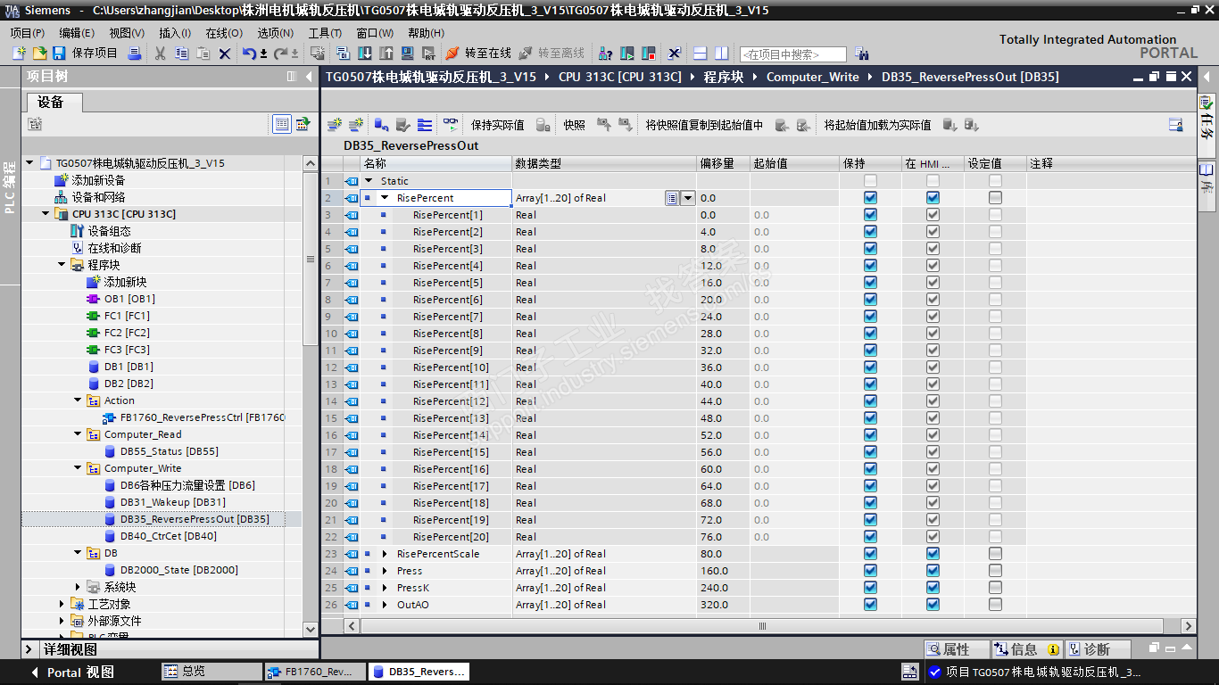This screenshot has height=685, width=1219.
Task: Click 将起始值加载为实际值 button
Action: (x=877, y=125)
